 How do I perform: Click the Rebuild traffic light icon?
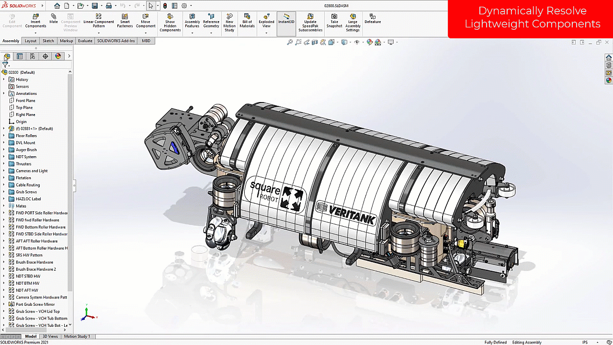(x=165, y=6)
